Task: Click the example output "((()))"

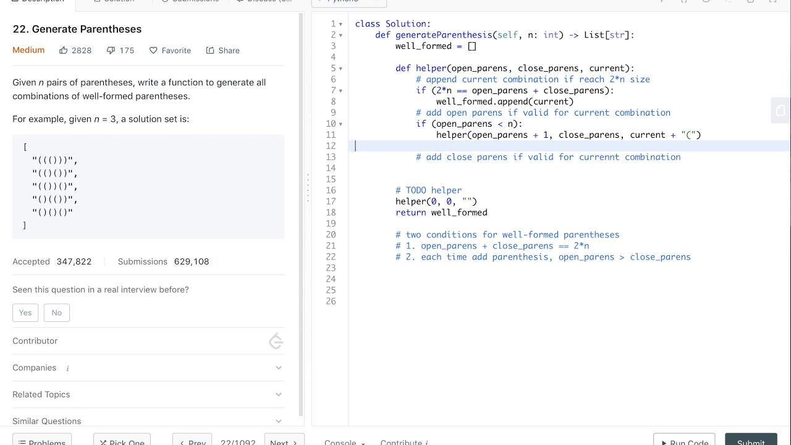Action: 55,161
